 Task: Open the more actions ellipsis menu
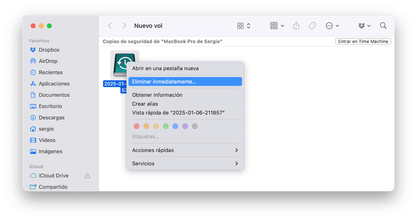click(x=332, y=26)
